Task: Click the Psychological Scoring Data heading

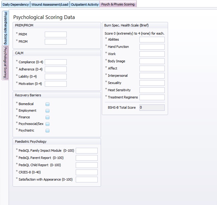Action: coord(44,17)
